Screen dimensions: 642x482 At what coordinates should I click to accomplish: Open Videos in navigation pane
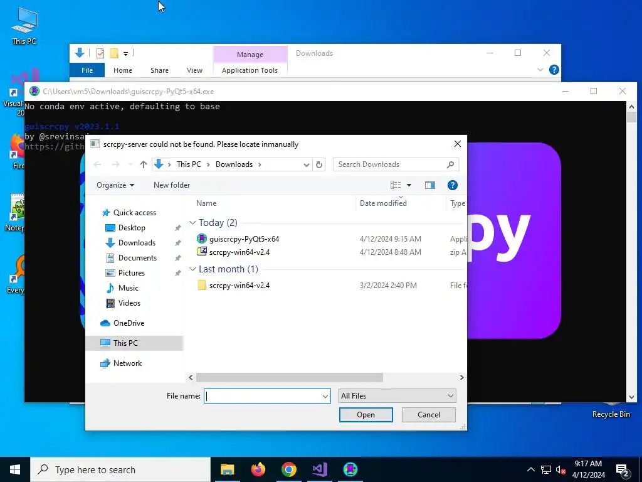(x=129, y=303)
